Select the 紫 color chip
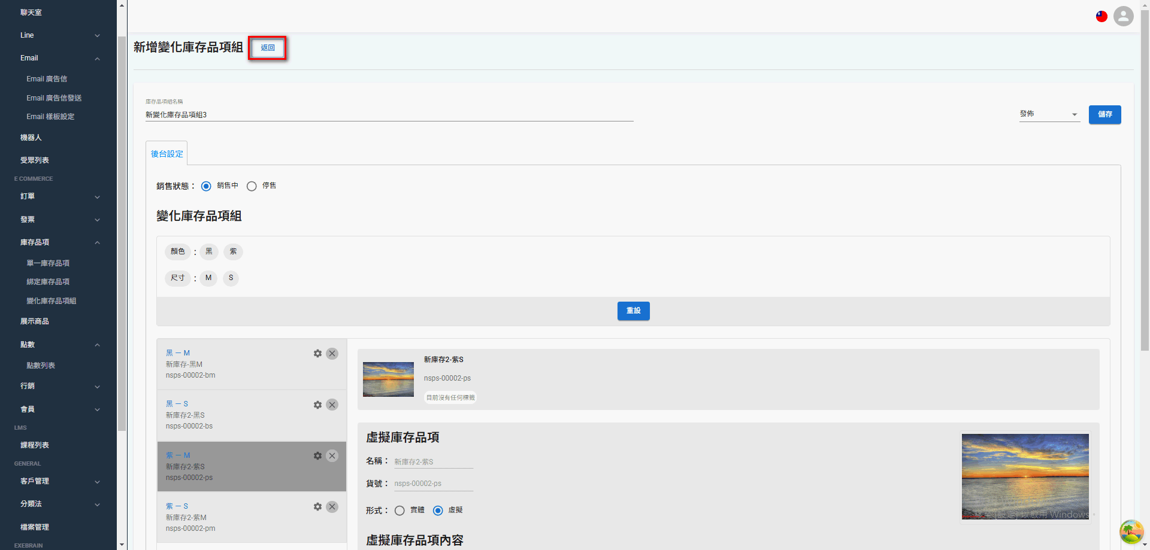This screenshot has height=550, width=1150. (233, 252)
